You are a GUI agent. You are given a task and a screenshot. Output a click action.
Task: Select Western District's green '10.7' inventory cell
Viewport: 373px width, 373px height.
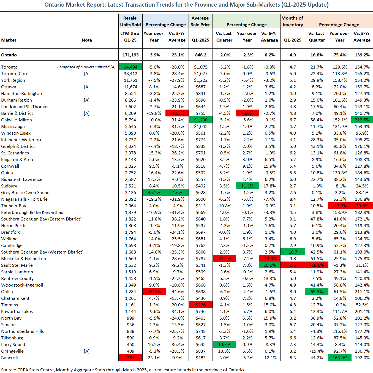pos(293,252)
